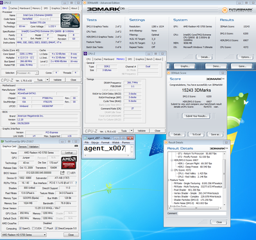
Task: Click the GPU-Z bus interface question mark
Action: coord(76,183)
